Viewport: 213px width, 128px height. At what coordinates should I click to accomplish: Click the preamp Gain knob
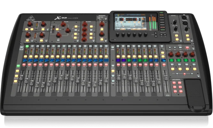[x=30, y=24]
